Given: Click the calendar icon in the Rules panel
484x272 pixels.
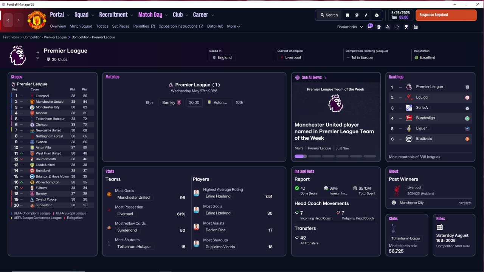Looking at the screenshot, I should (440, 227).
